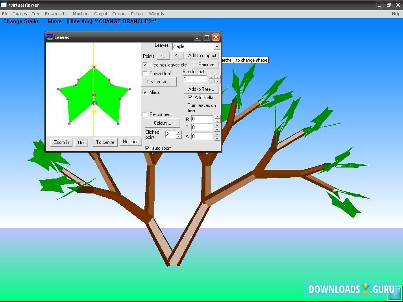Toggle 'Tree has leaves etc.' checkbox
Screen dimensions: 403x302
pyautogui.click(x=145, y=65)
